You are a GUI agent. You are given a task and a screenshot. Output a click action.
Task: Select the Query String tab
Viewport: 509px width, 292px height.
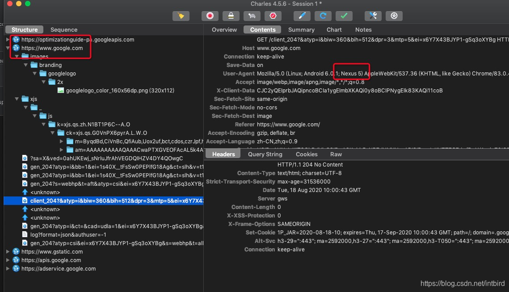[x=265, y=154]
